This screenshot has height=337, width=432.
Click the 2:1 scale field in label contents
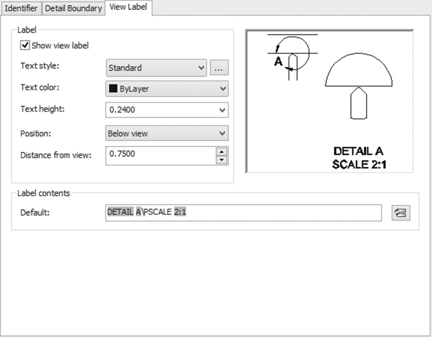point(180,212)
